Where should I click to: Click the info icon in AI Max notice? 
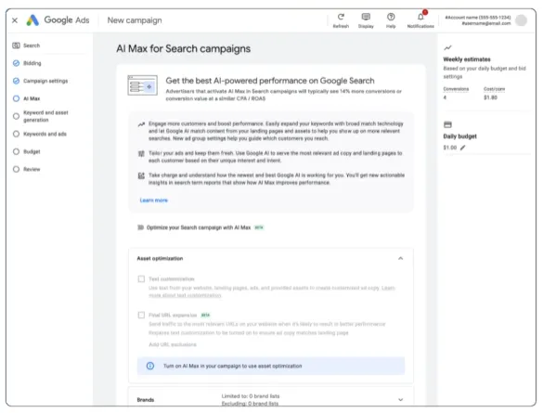point(150,366)
